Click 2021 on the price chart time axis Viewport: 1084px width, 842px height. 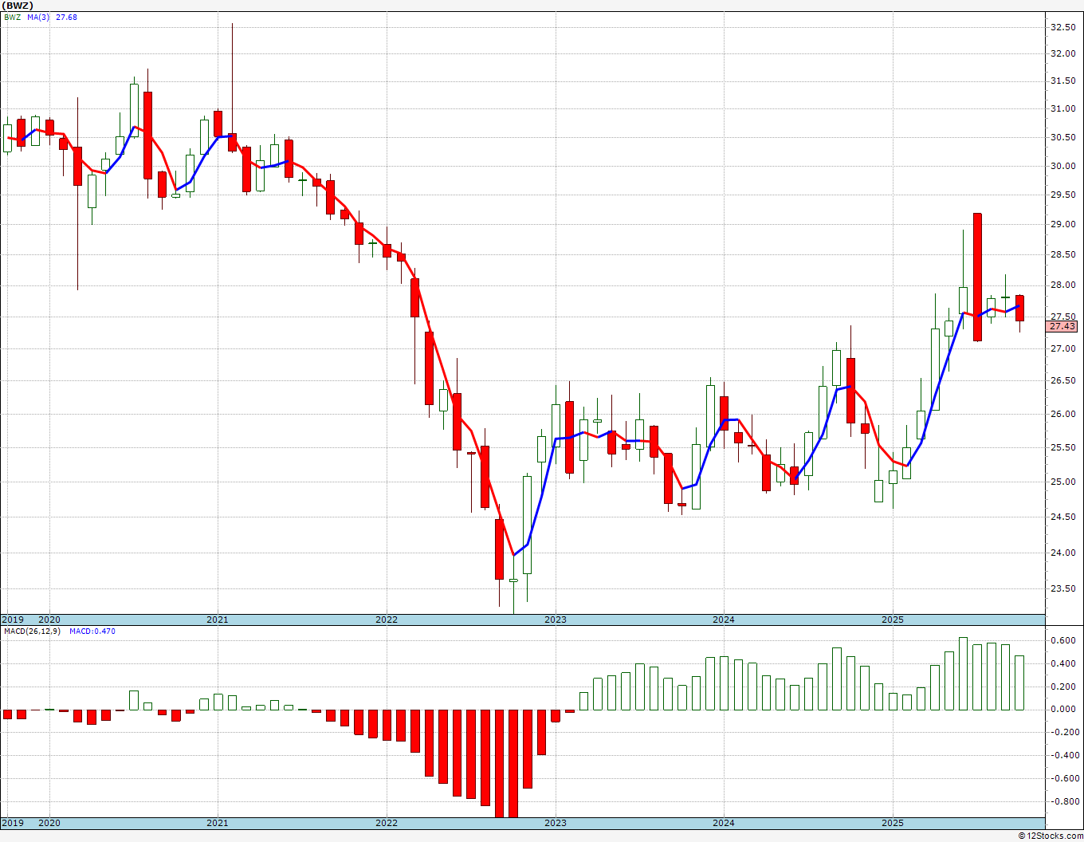coord(218,620)
